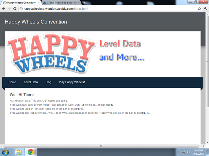The height and width of the screenshot is (156, 209).
Task: Click the horizontal scrollbar left arrow
Action: (x=1, y=146)
